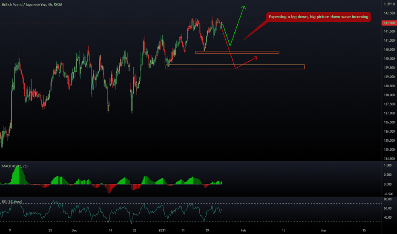
Task: Click the 136.000 price axis label
Action: click(x=389, y=131)
